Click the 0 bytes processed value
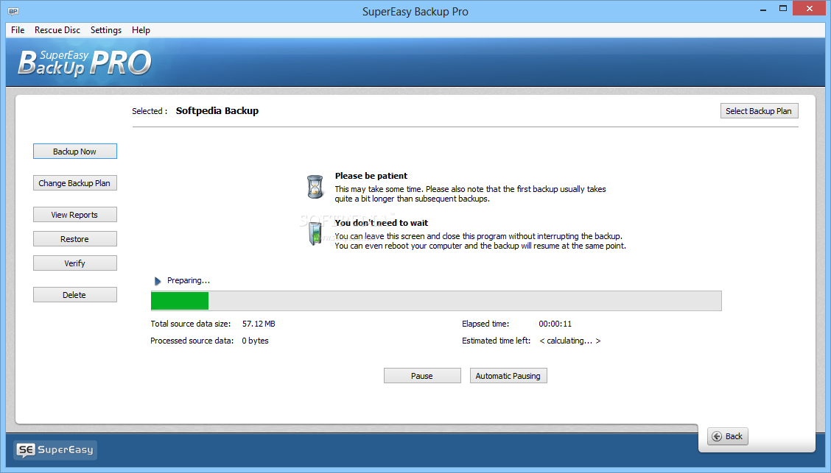Viewport: 831px width, 473px height. click(x=256, y=341)
